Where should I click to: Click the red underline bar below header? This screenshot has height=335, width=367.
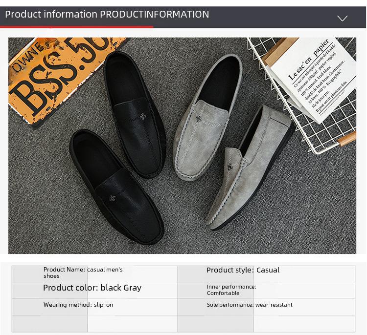click(77, 27)
